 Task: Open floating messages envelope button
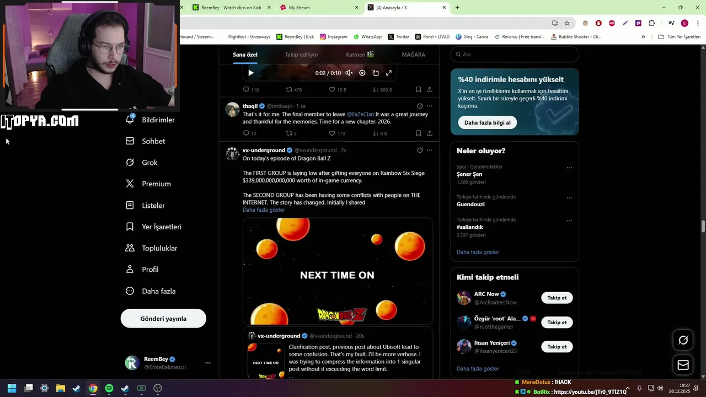click(x=683, y=365)
